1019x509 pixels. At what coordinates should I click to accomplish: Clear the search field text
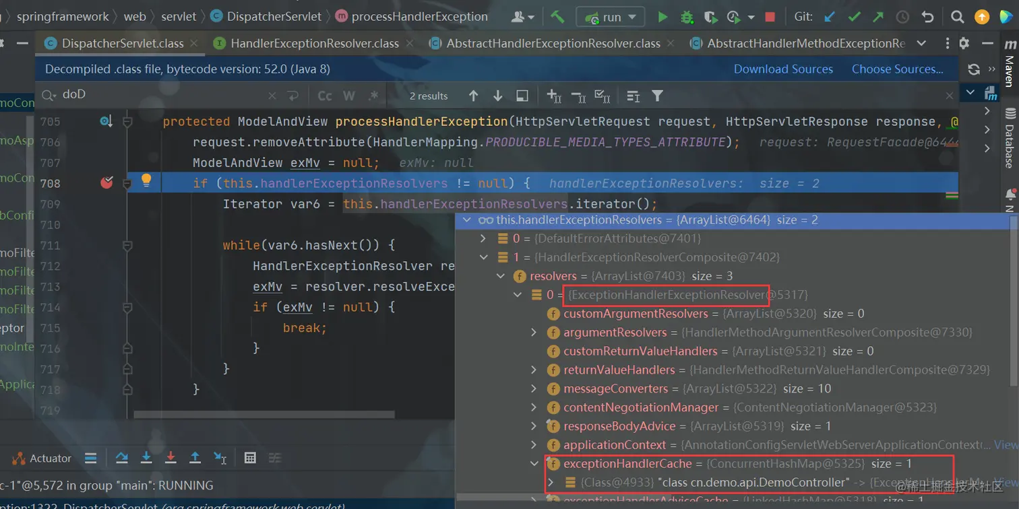tap(272, 96)
